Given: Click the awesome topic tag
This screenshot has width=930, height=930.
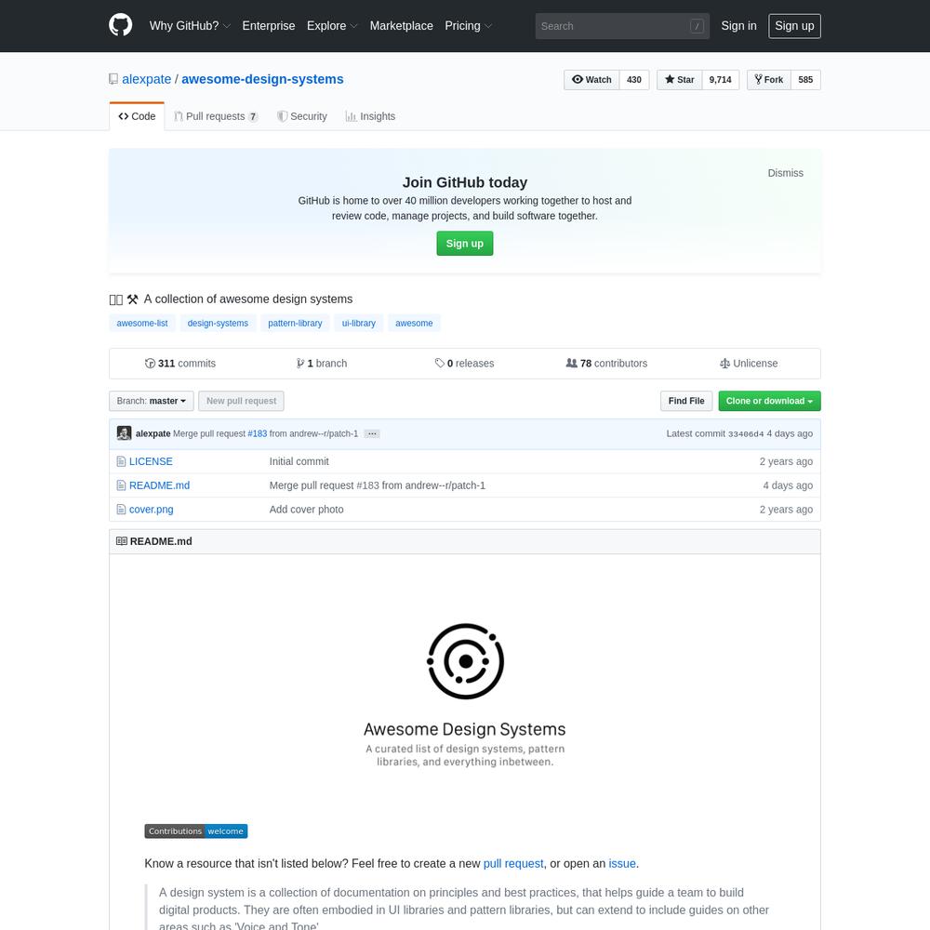Looking at the screenshot, I should coord(414,324).
